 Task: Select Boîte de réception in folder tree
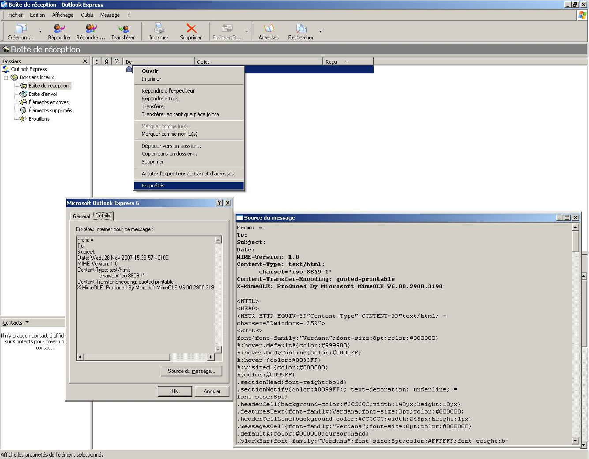pyautogui.click(x=49, y=86)
